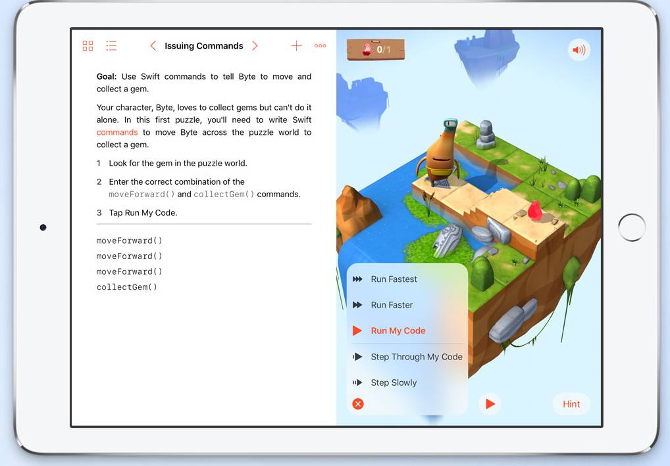Open the table of contents list
The height and width of the screenshot is (466, 670).
pos(111,45)
